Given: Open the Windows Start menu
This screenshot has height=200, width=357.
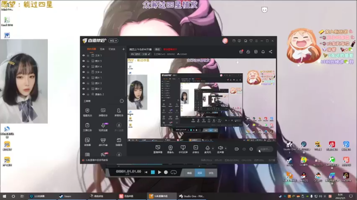Looking at the screenshot, I should tap(4, 196).
